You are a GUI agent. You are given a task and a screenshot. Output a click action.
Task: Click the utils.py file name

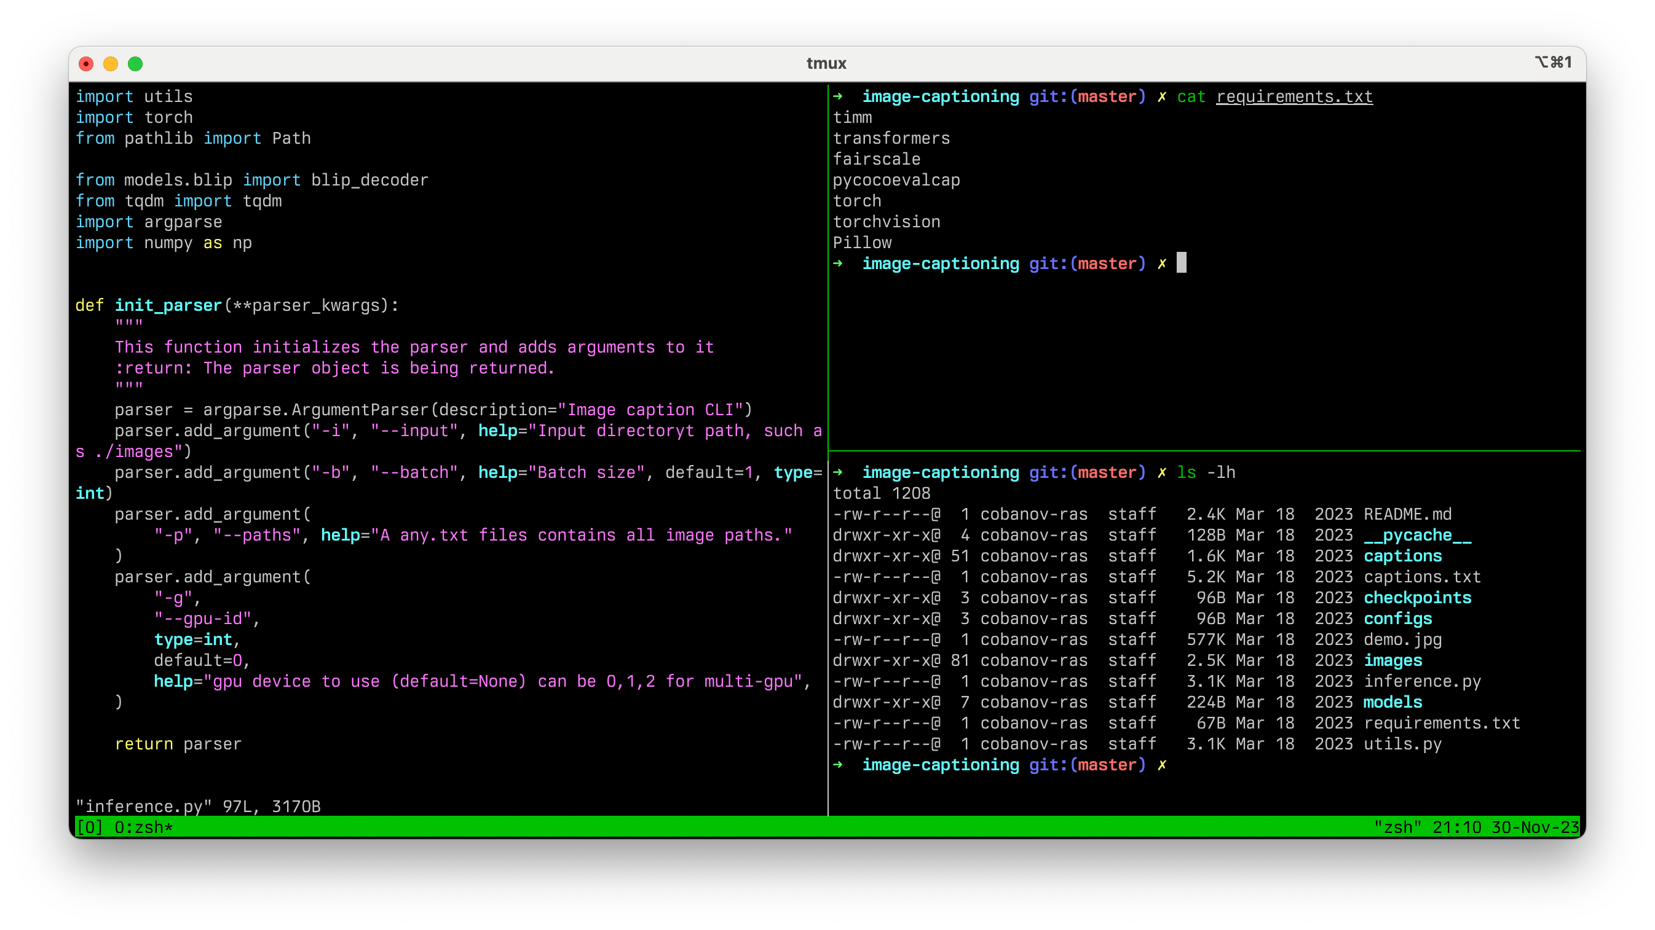pos(1402,744)
